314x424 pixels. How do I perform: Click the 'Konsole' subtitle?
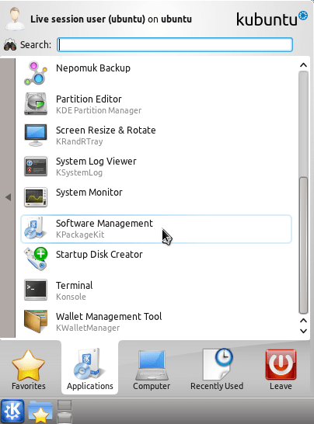(x=71, y=297)
